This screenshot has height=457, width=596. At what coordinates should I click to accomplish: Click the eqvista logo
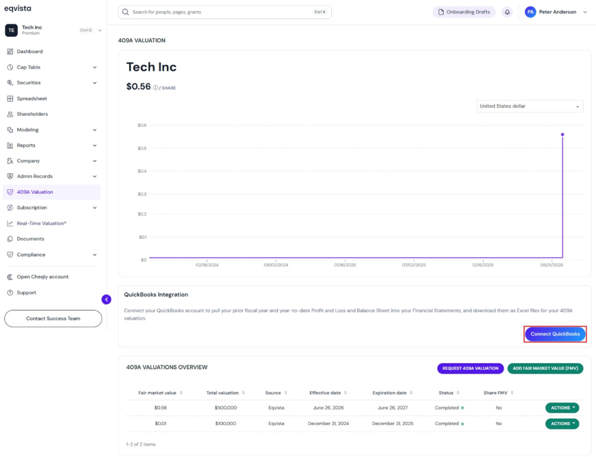(x=18, y=8)
